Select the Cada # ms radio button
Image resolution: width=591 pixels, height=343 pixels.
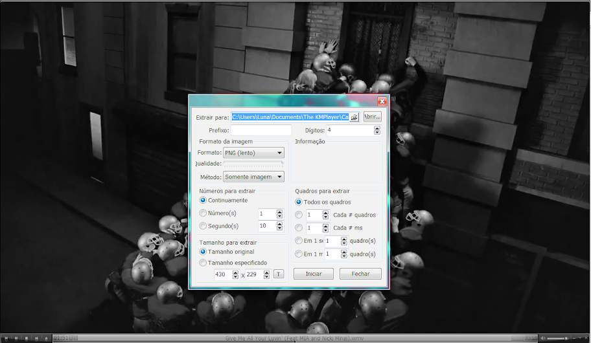click(x=299, y=228)
